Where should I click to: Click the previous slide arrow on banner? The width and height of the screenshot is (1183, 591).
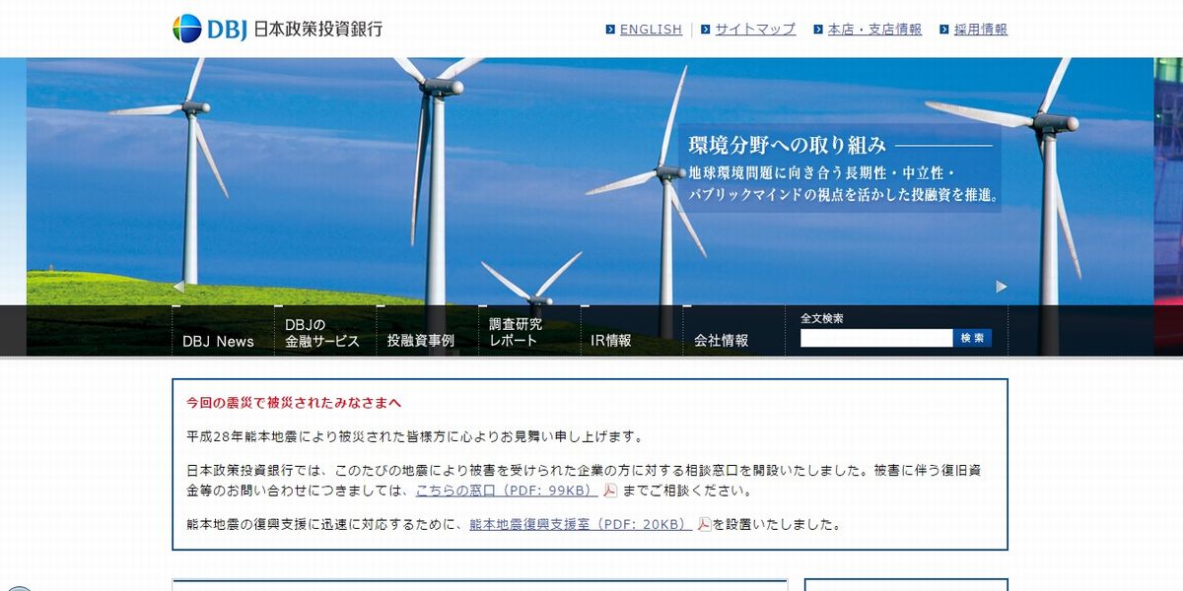click(x=178, y=287)
